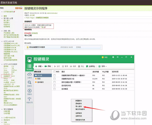This screenshot has height=125, width=152.
Task: Select the 未分类 folder in script directory
Action: pyautogui.click(x=43, y=75)
